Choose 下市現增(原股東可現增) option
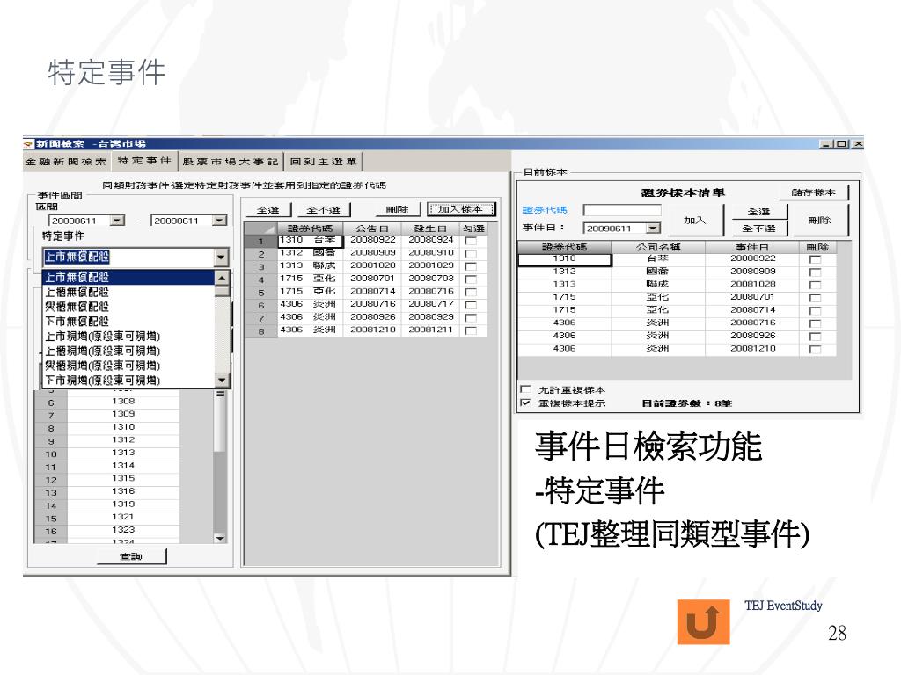 pyautogui.click(x=128, y=380)
